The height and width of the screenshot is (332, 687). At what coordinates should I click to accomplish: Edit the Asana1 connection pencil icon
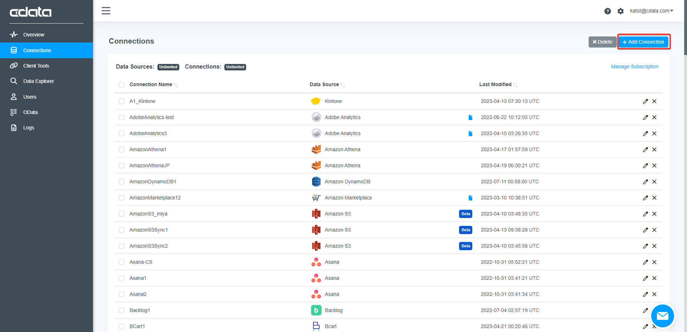click(x=645, y=278)
